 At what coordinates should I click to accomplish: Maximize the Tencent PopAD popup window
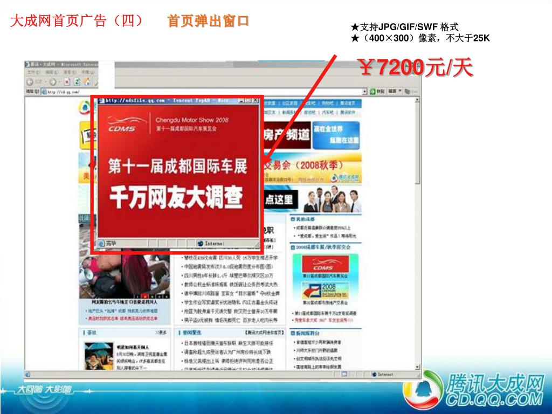click(x=248, y=101)
